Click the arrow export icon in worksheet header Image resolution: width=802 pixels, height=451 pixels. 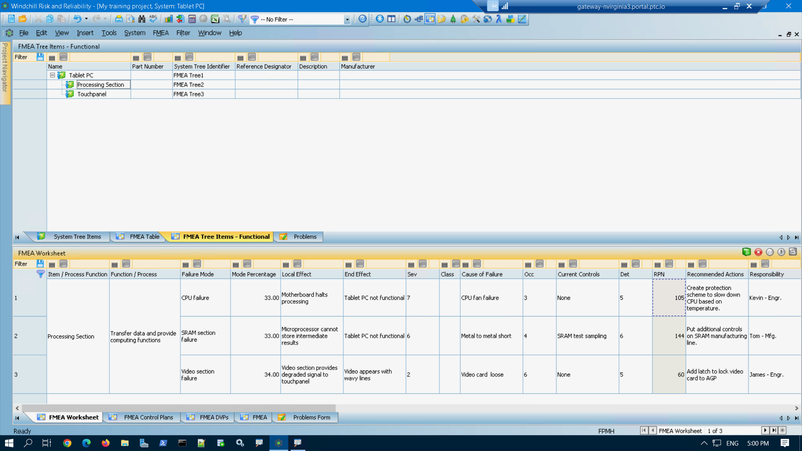[x=793, y=252]
